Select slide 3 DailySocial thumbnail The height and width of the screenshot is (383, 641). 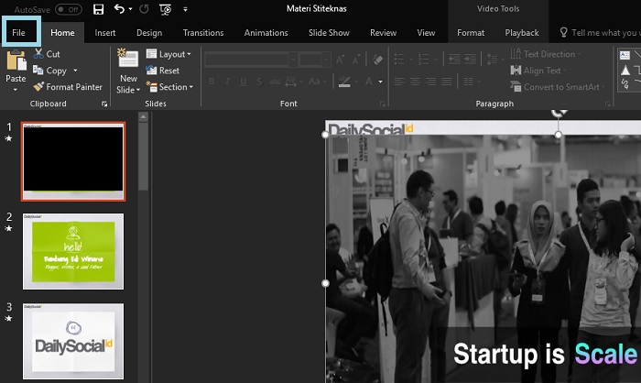pyautogui.click(x=73, y=341)
